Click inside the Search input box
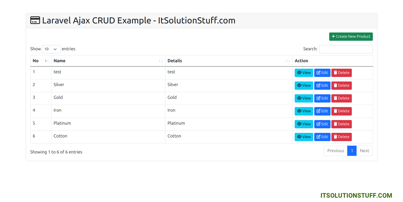 346,49
